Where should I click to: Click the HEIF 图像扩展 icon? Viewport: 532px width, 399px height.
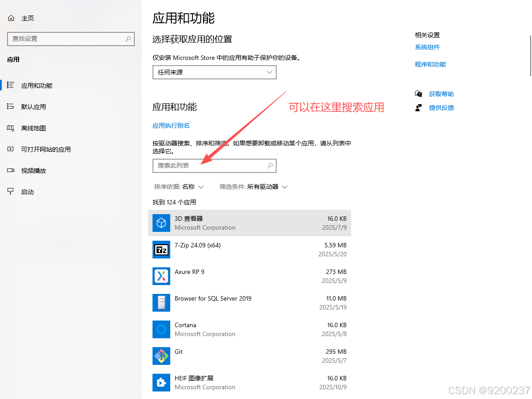click(x=161, y=383)
